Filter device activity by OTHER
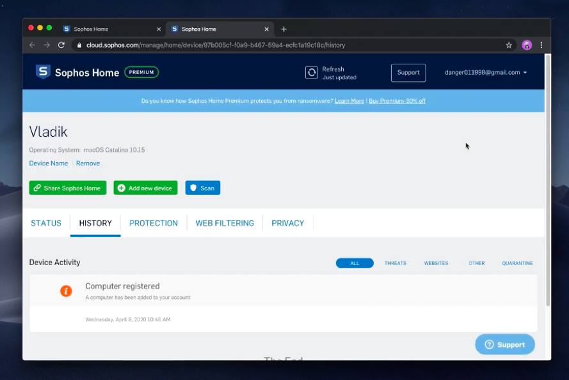This screenshot has height=380, width=569. pos(476,263)
